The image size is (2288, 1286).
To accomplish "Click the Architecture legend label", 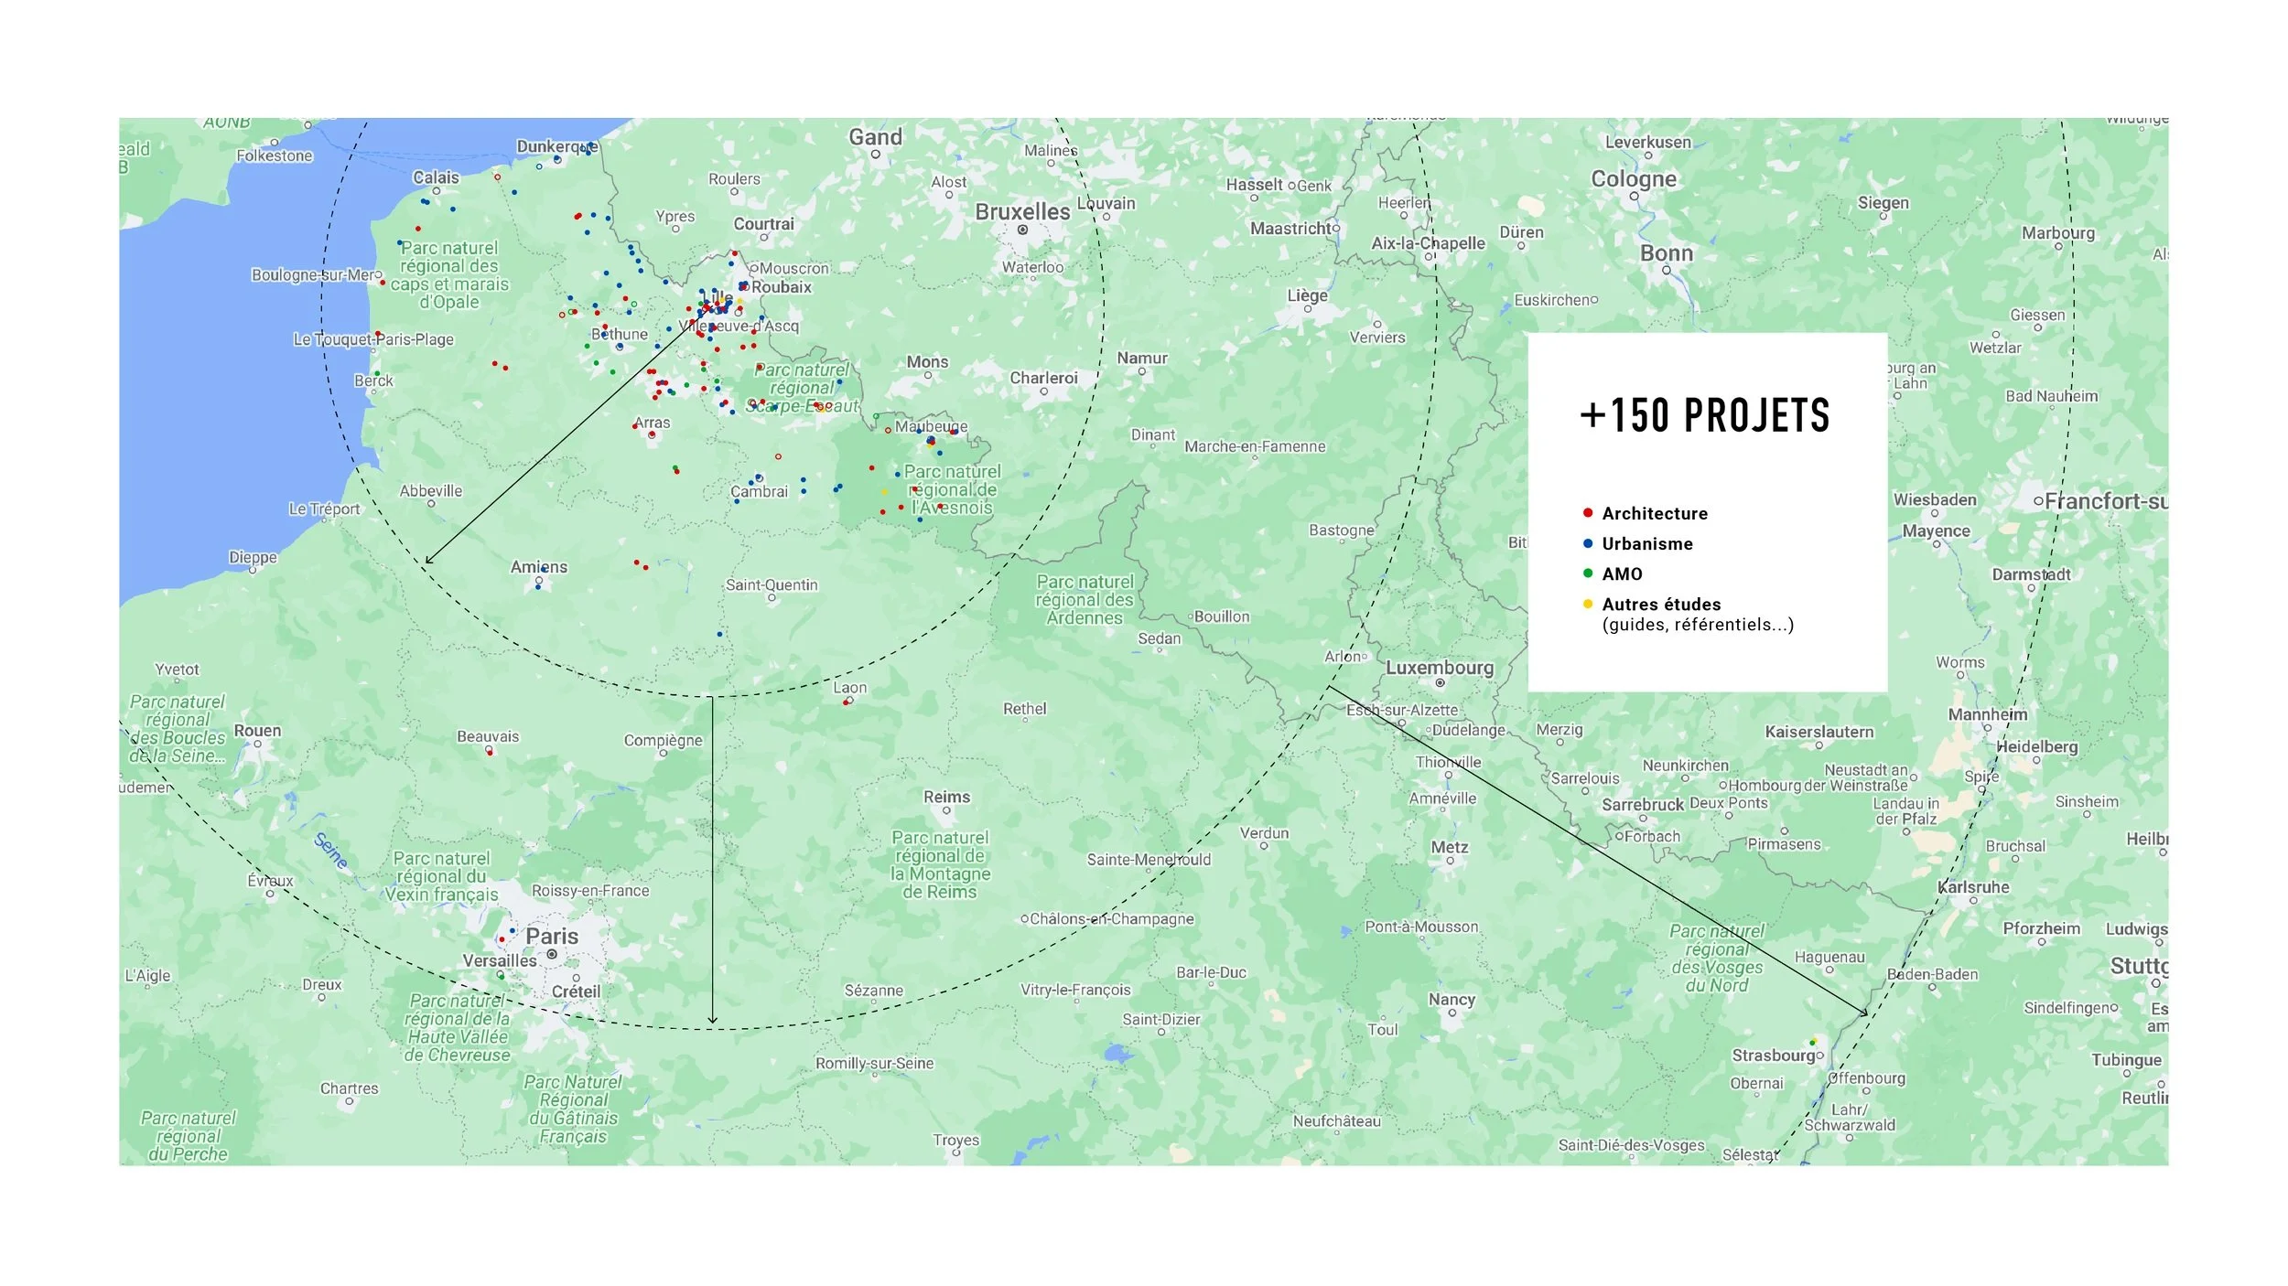I will [x=1655, y=513].
